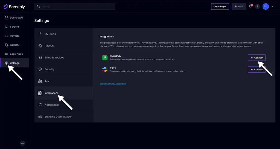Open Notifications settings tab
The image size is (280, 149).
click(x=64, y=105)
